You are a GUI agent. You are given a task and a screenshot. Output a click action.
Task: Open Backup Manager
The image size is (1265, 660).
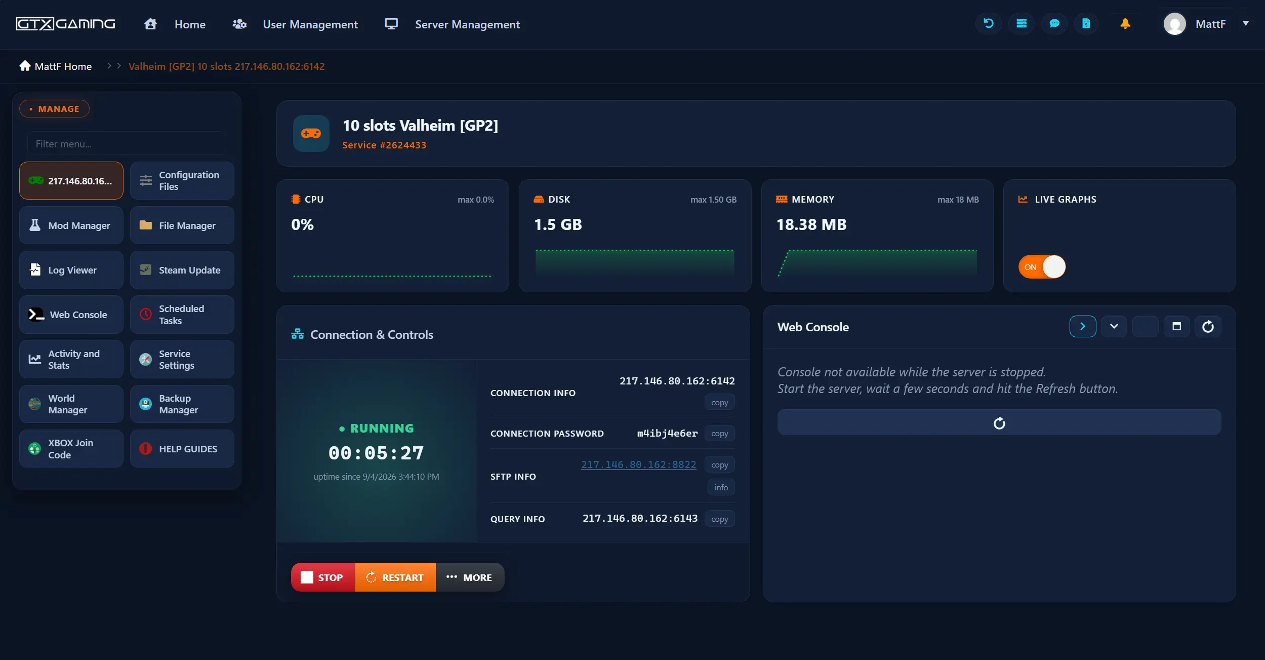click(x=182, y=404)
